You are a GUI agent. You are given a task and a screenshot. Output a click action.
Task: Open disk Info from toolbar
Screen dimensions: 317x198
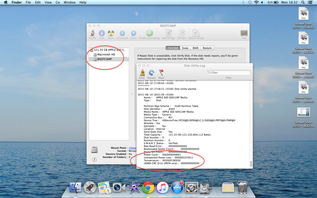102,34
